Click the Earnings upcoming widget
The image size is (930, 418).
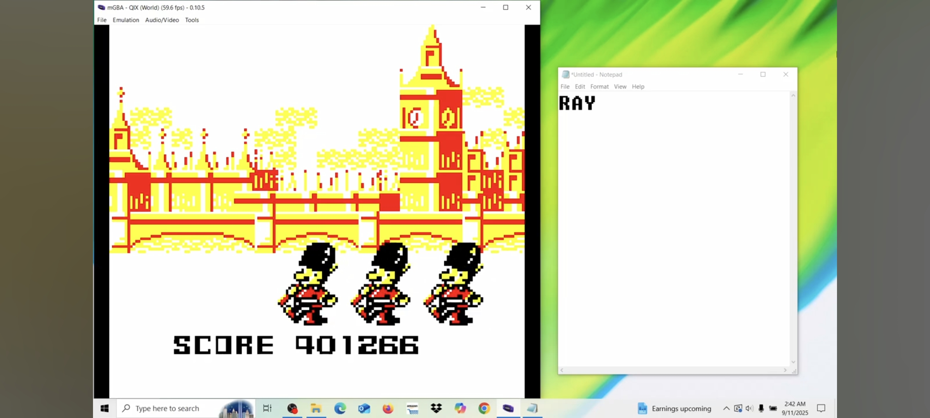click(674, 408)
